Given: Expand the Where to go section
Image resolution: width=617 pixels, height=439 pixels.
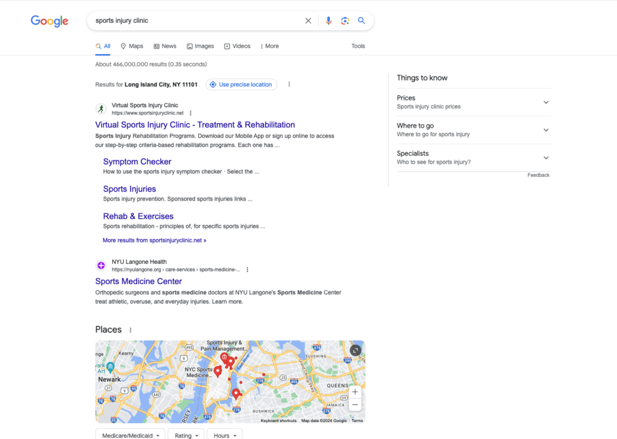Looking at the screenshot, I should 474,130.
